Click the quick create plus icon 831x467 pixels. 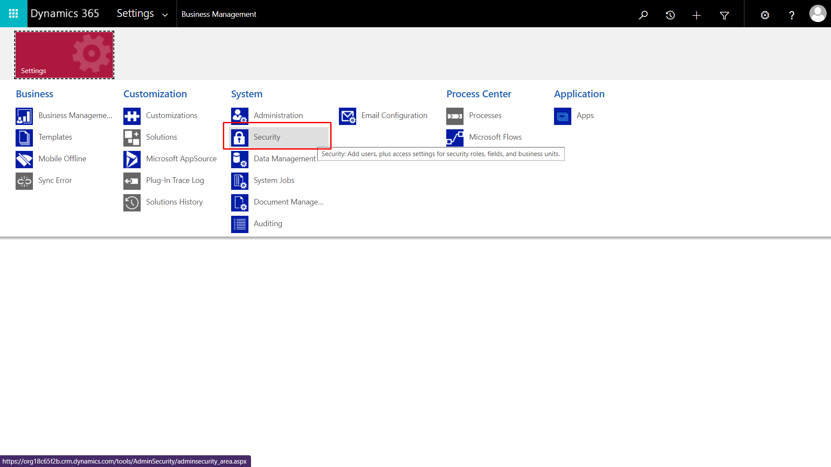pos(696,15)
